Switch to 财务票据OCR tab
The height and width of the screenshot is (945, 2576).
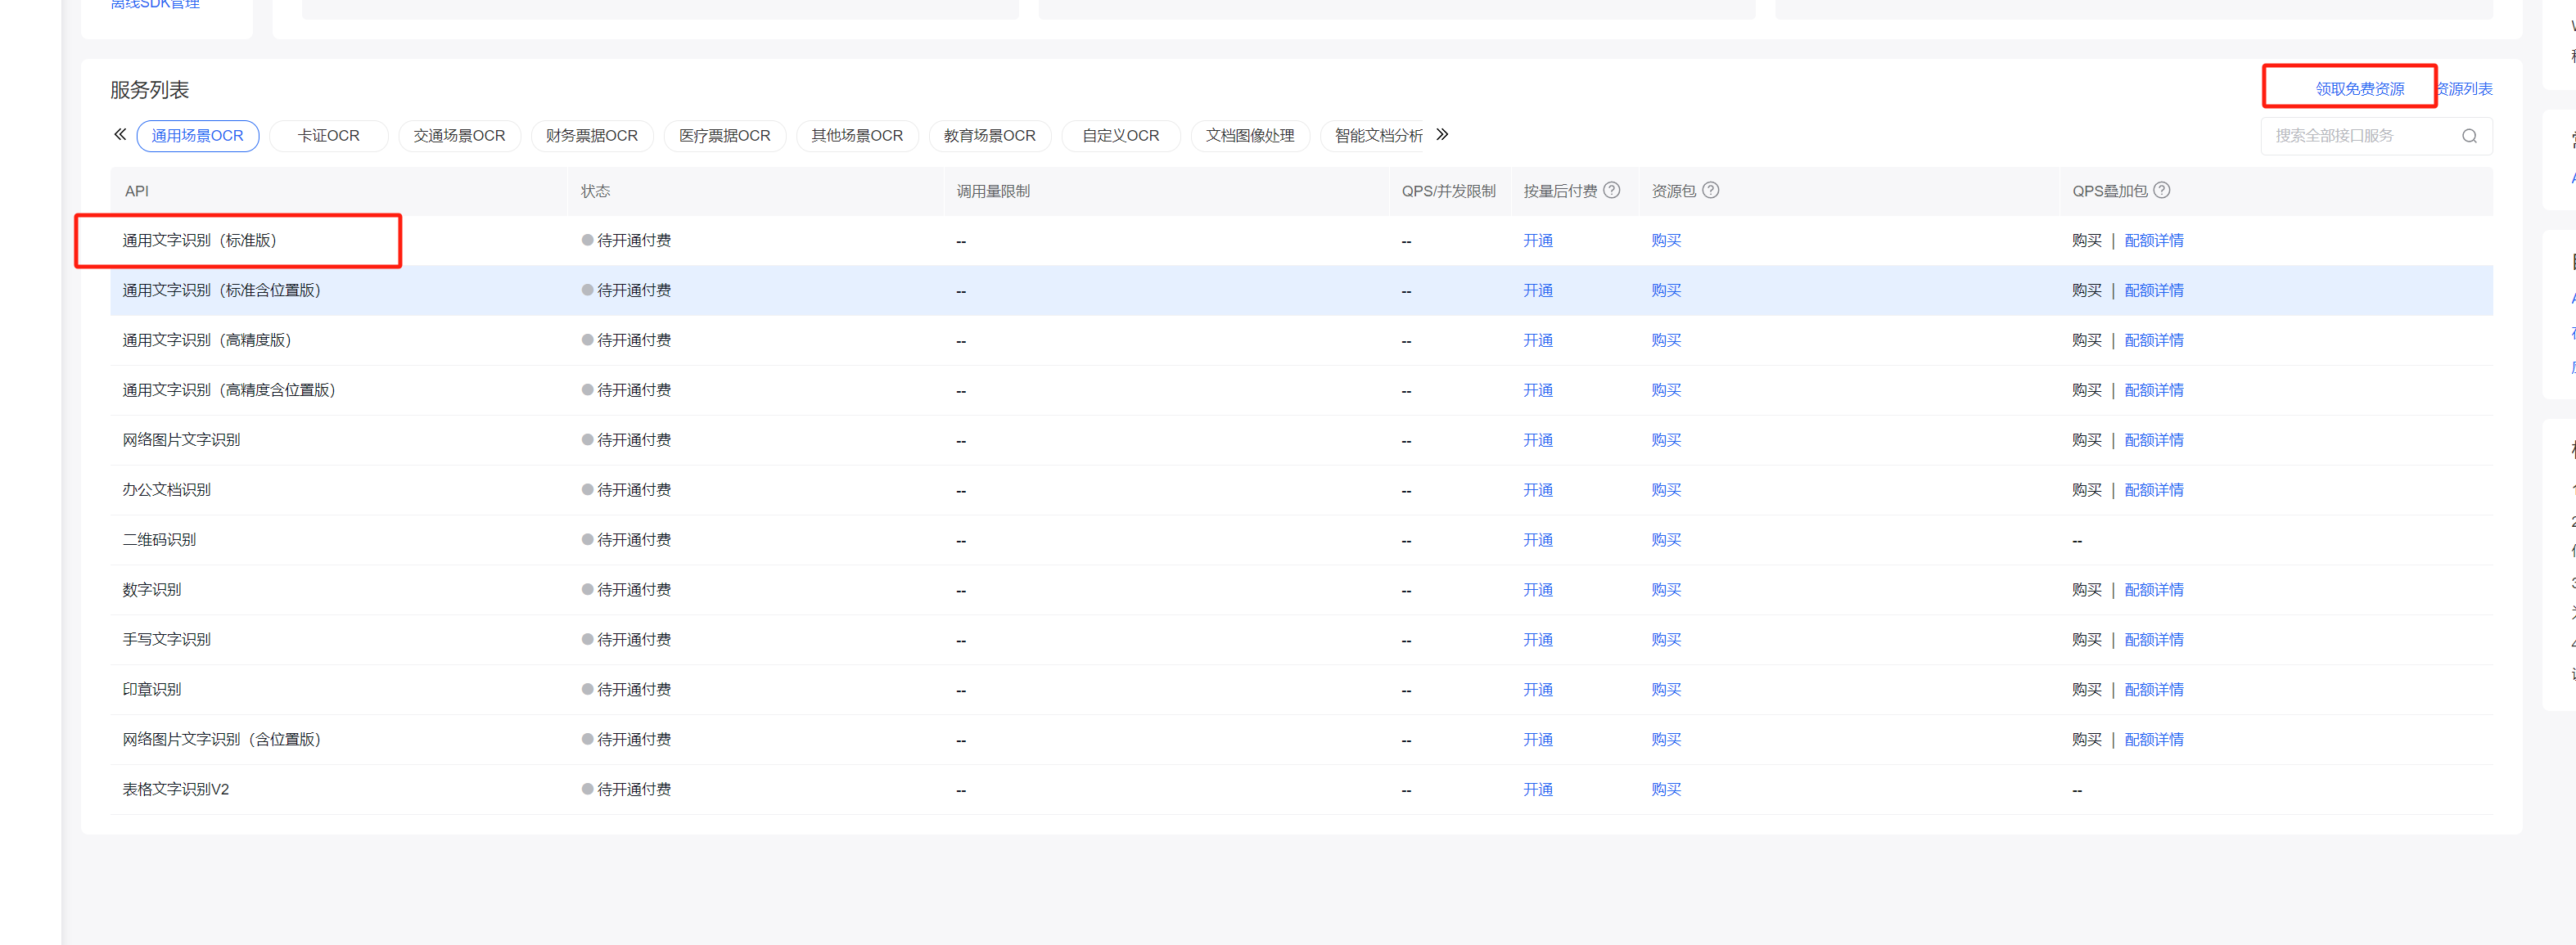coord(591,136)
